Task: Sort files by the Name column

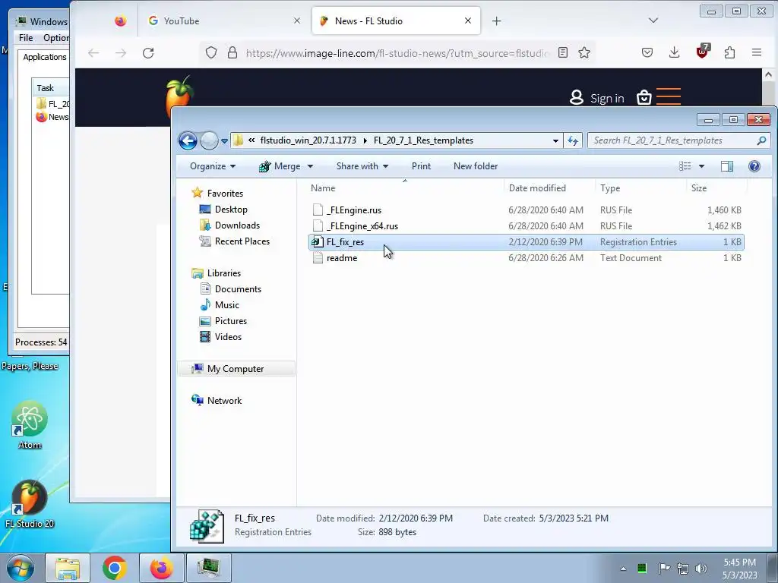Action: pos(323,188)
